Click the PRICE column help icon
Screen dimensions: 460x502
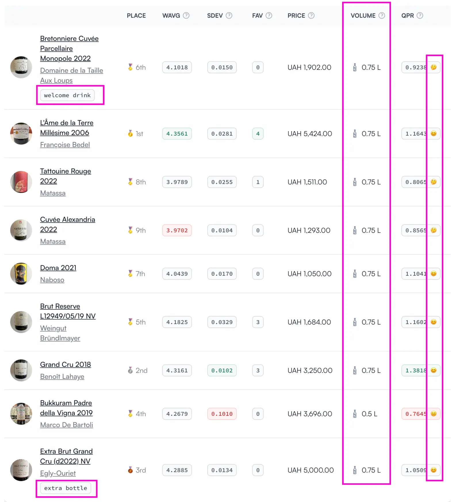click(x=311, y=16)
